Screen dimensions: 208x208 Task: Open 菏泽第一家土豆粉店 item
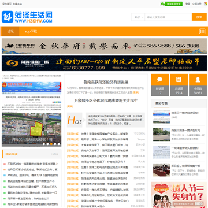[x=28, y=198]
